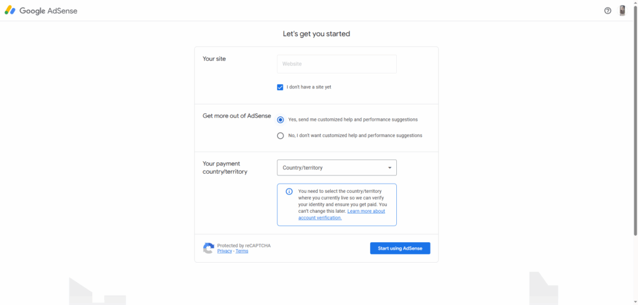
Task: Open the reCAPTCHA Privacy link
Action: [x=224, y=251]
